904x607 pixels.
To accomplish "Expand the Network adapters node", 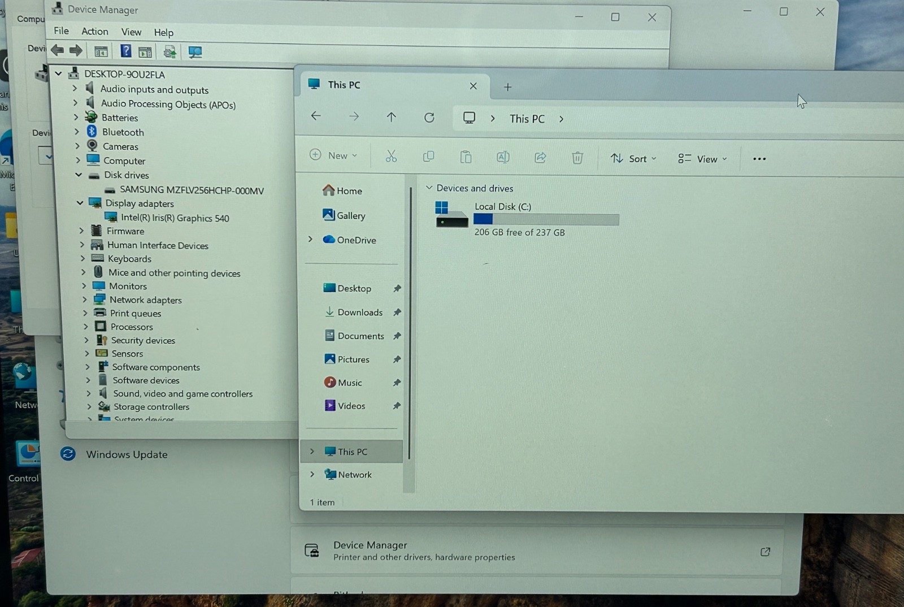I will (x=85, y=299).
